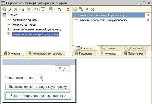Select КоличествоЧисел in the elements tree
Screen dimensions: 152x104
coord(24,25)
